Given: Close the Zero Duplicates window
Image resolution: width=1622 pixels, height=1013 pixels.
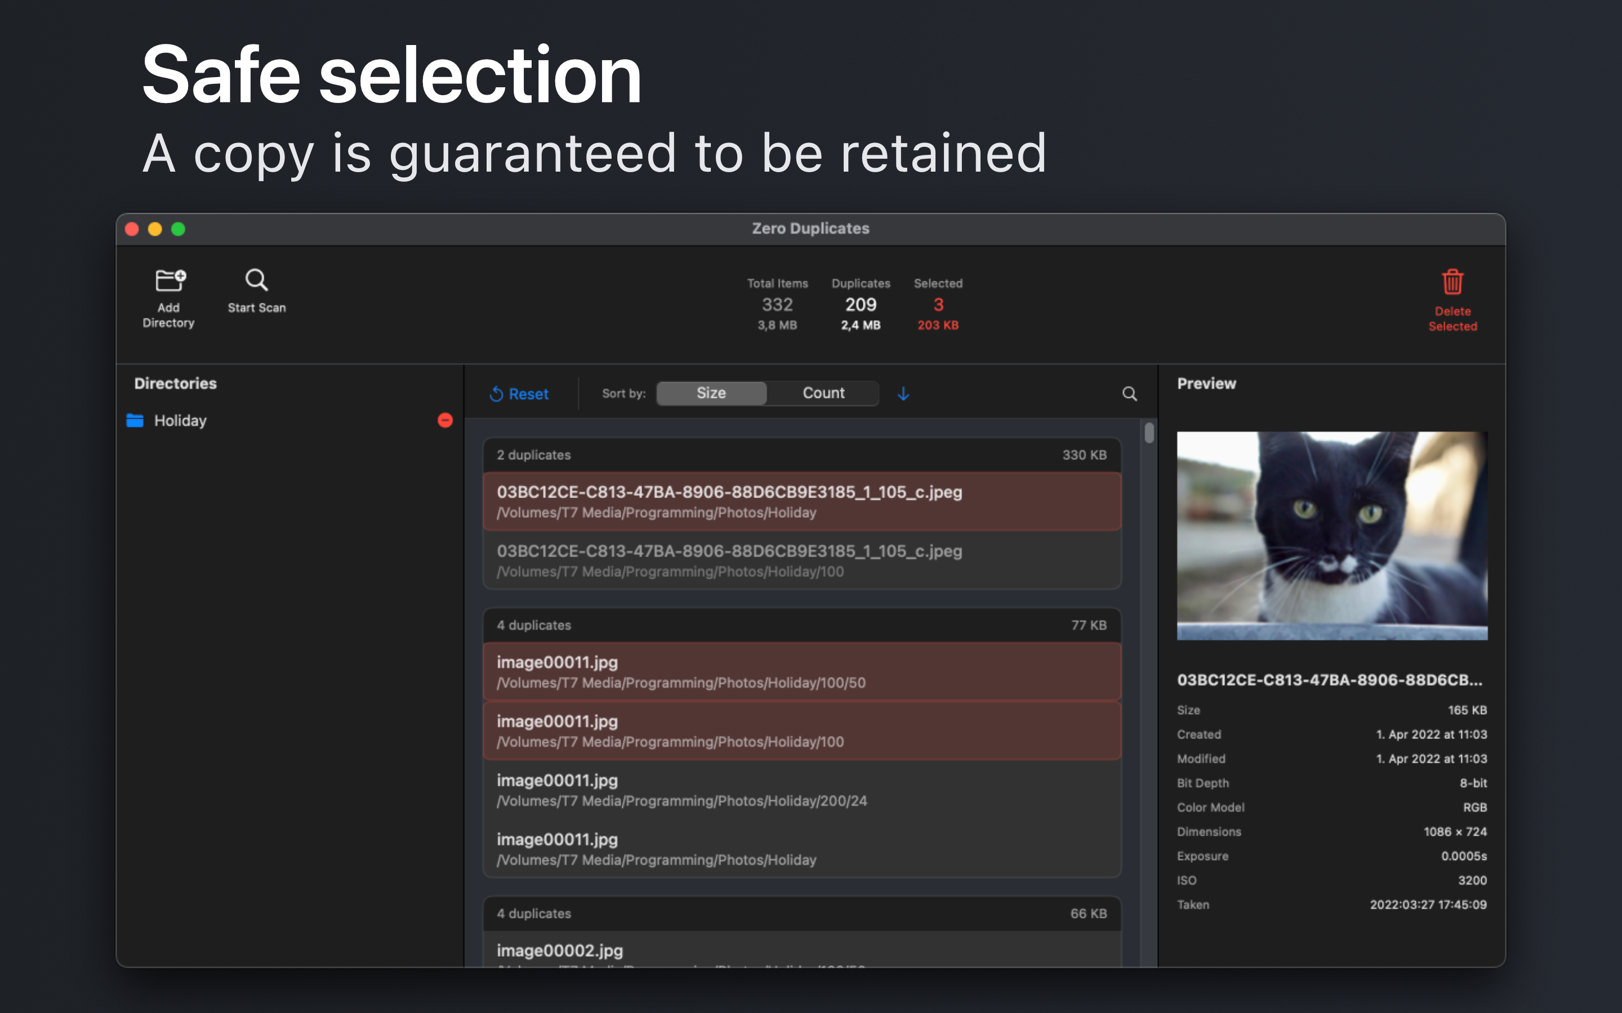Looking at the screenshot, I should [132, 229].
